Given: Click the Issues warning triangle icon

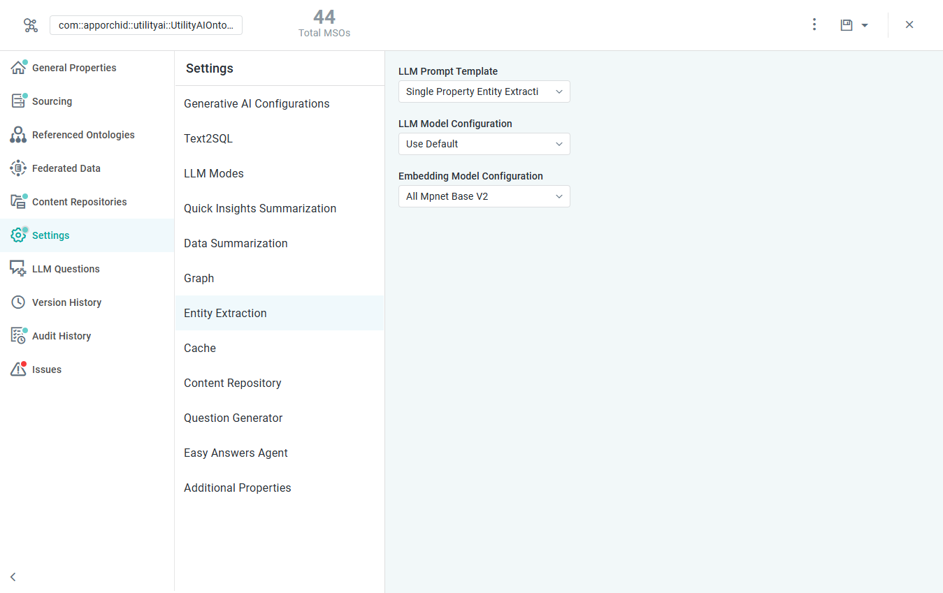Looking at the screenshot, I should pos(18,369).
